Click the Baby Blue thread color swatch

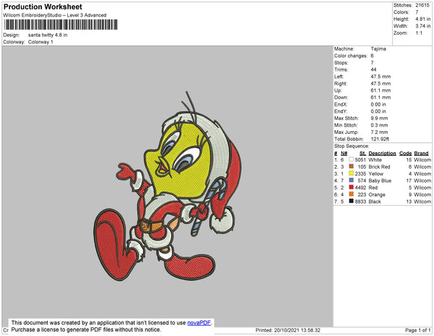pos(352,180)
